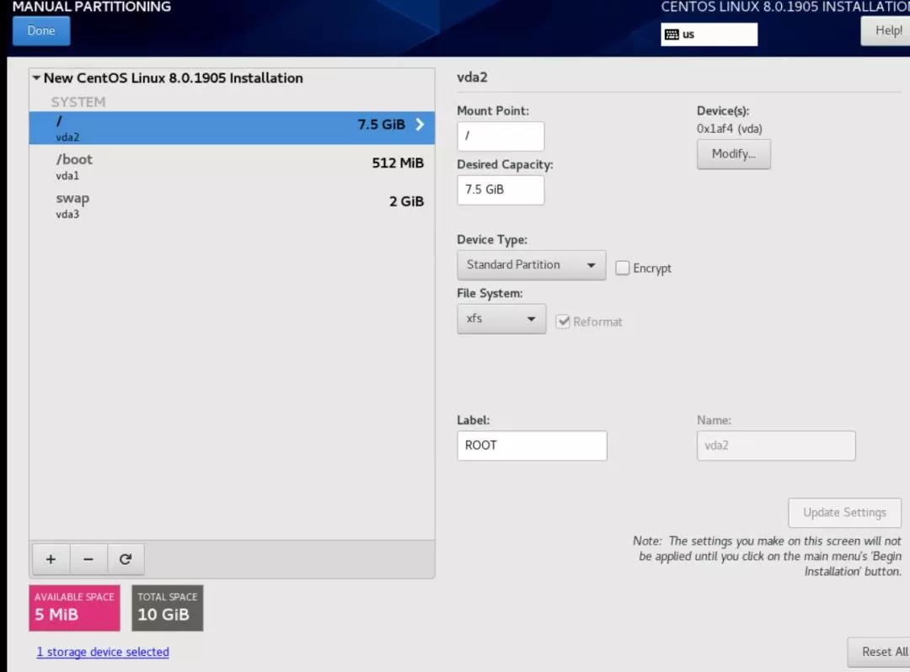Click the minus icon to remove partition
This screenshot has width=910, height=672.
point(88,559)
